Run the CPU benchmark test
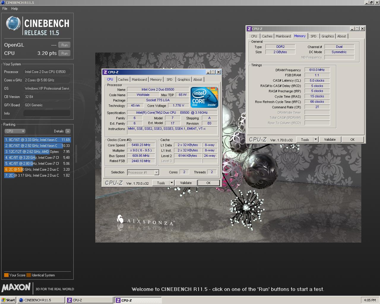Image resolution: width=380 pixels, height=304 pixels. point(64,53)
